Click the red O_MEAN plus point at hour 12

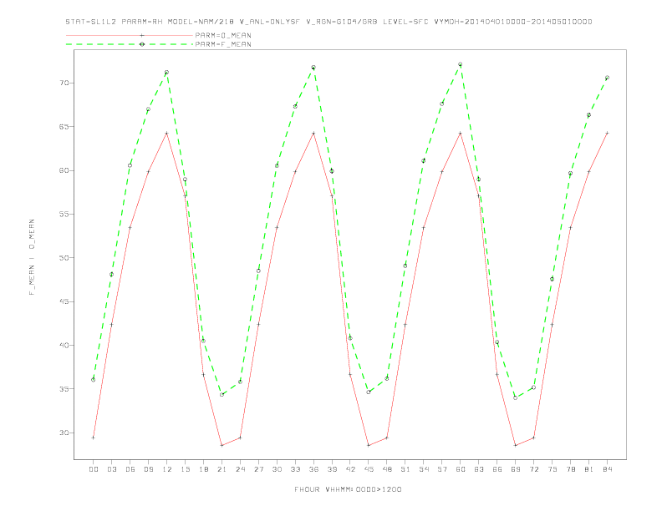167,134
